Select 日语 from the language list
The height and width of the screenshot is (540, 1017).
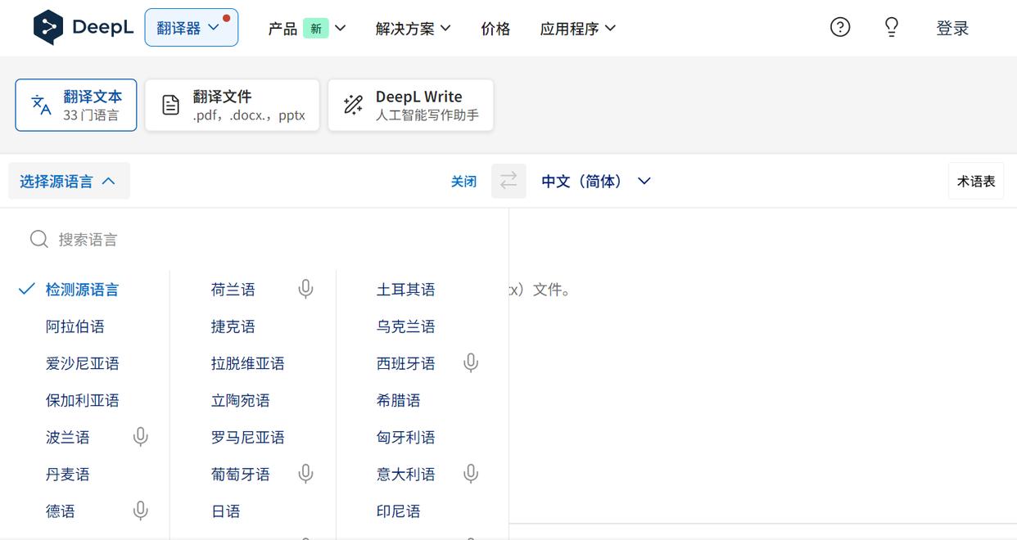coord(225,511)
